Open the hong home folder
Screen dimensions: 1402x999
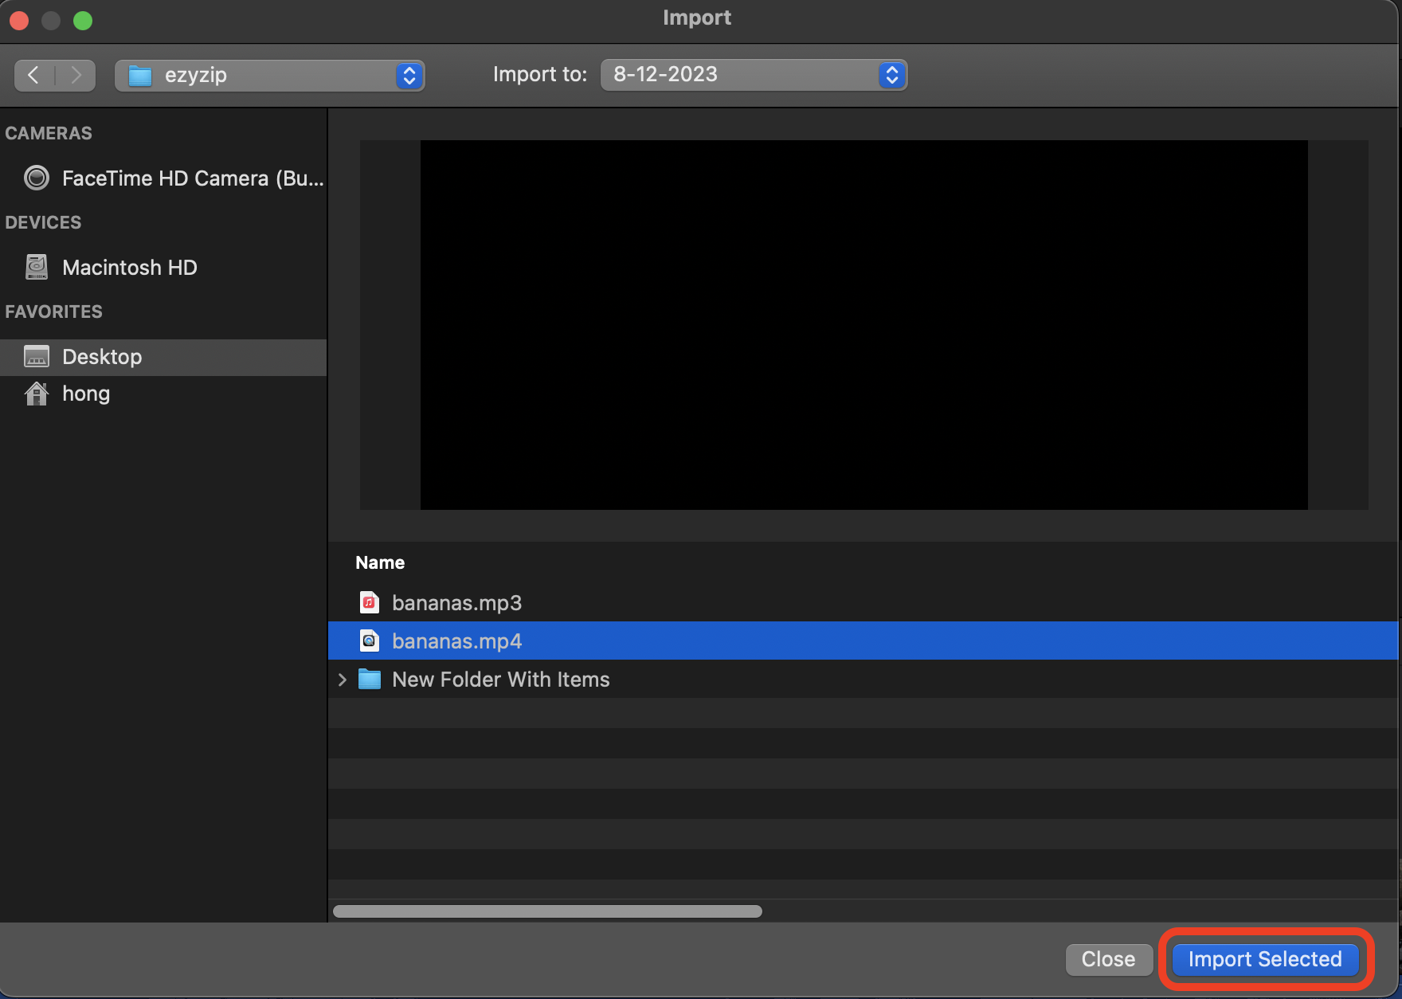(x=85, y=393)
